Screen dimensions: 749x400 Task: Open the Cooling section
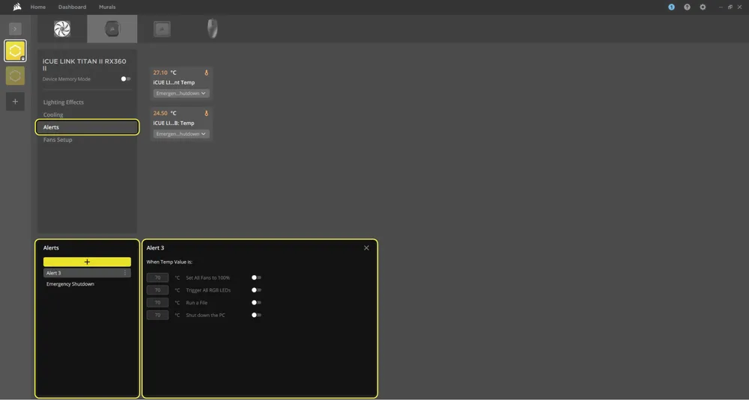point(53,114)
